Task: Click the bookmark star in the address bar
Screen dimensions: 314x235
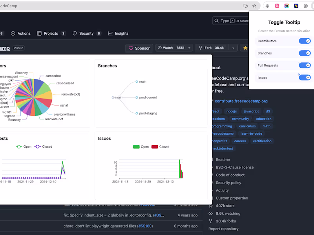Action: pos(254,6)
